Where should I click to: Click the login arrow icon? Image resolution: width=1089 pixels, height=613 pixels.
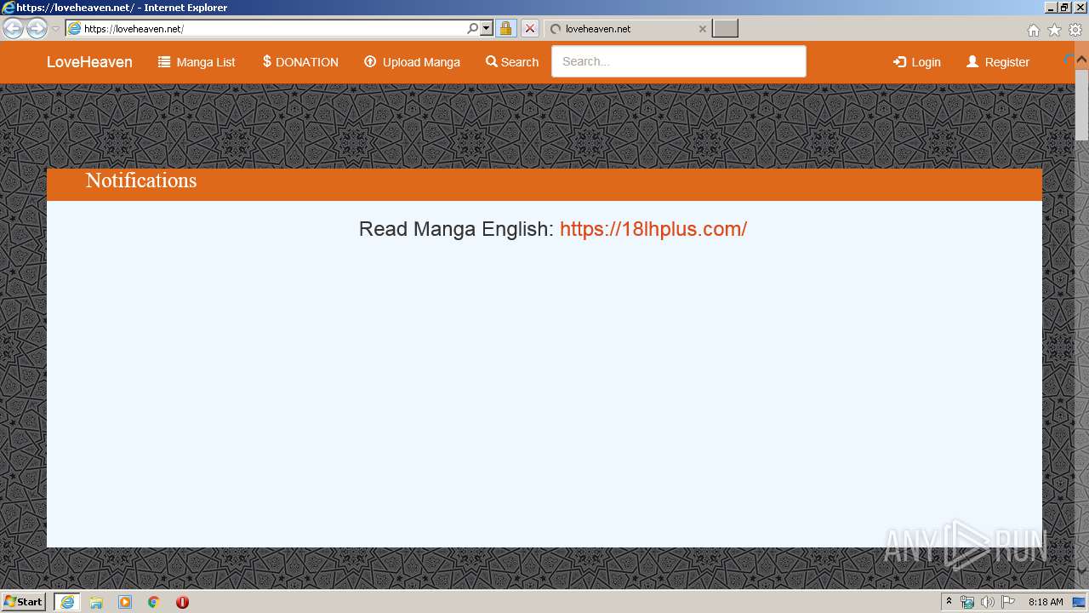(x=899, y=62)
